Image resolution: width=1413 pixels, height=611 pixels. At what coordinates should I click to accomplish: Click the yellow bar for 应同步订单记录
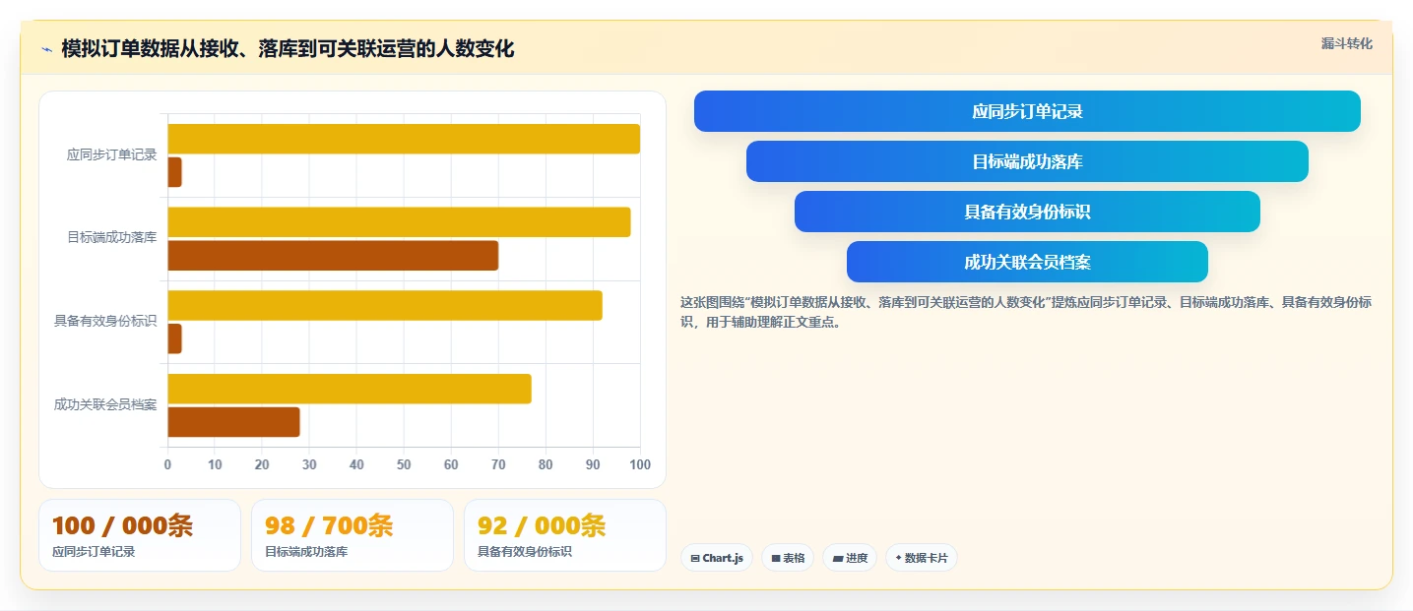click(404, 139)
